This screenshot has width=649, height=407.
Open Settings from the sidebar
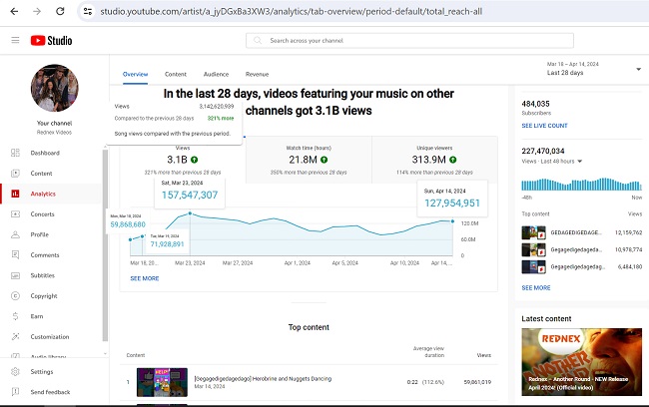tap(41, 371)
